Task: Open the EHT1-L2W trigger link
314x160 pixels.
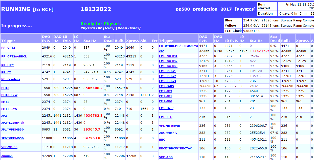Action: [9, 109]
